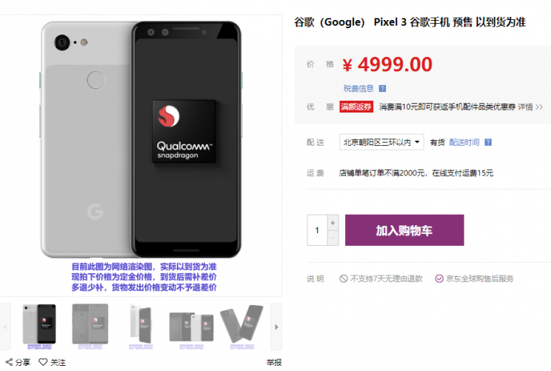Click the quantity input field
Viewport: 551px width, 371px height.
[317, 230]
